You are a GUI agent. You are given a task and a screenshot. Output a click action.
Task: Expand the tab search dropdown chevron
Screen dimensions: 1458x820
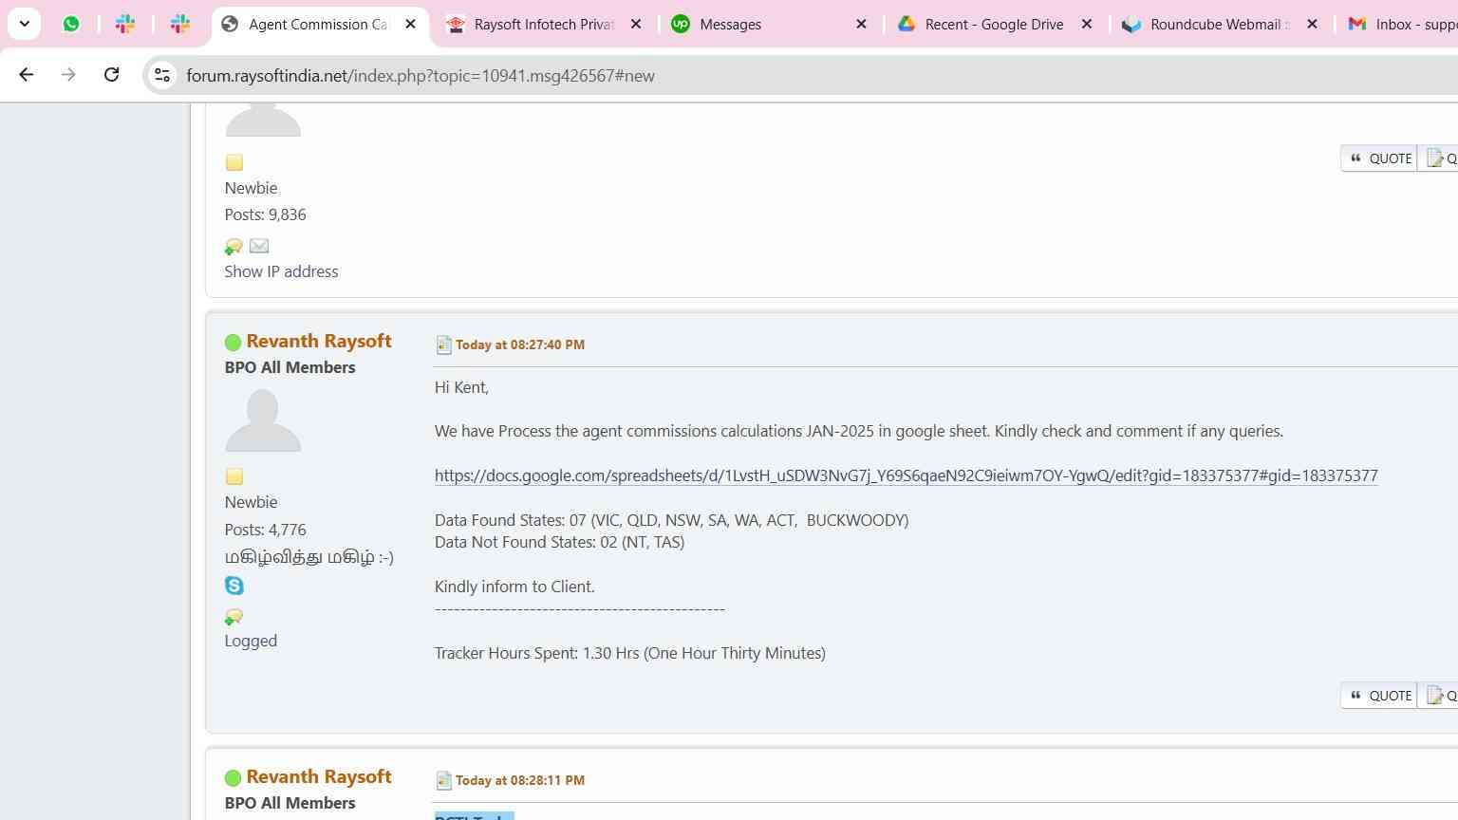point(25,24)
